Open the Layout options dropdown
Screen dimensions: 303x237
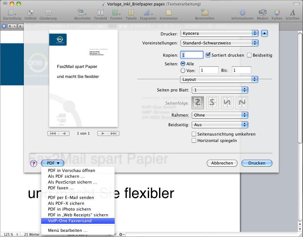[x=219, y=79]
